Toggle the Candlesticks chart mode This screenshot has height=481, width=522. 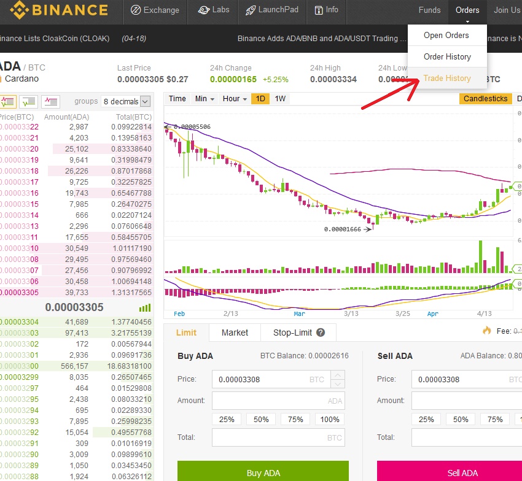(x=485, y=99)
